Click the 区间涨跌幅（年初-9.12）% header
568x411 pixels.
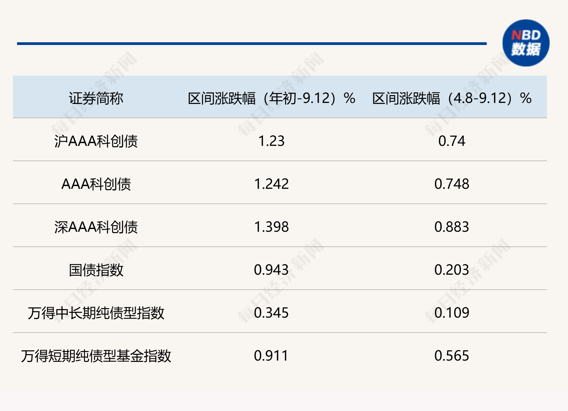pos(271,98)
